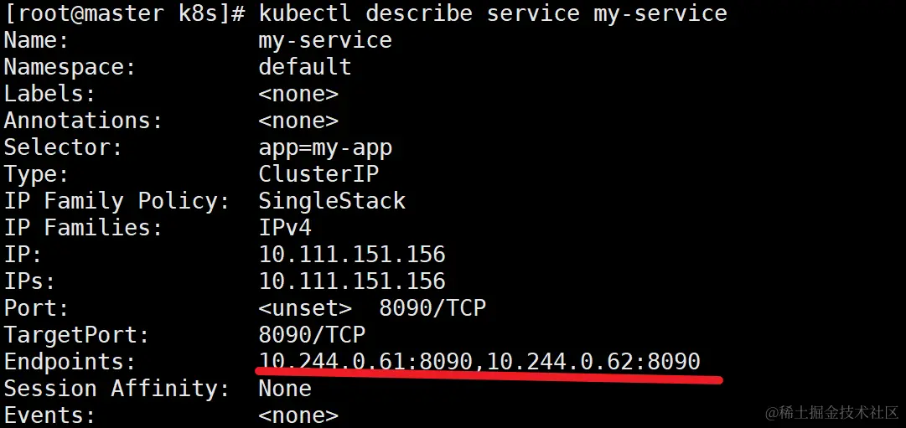The image size is (906, 428).
Task: Click the IP address on the IP: row
Action: click(352, 255)
